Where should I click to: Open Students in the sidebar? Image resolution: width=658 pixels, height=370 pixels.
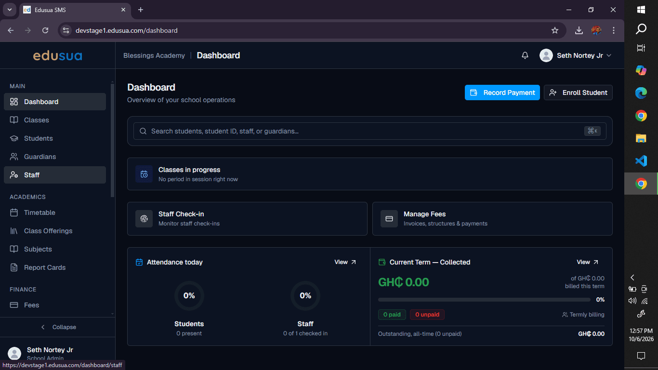coord(55,138)
